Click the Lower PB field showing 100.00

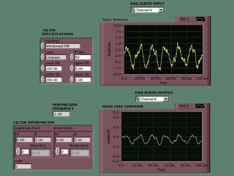[x=53, y=68]
